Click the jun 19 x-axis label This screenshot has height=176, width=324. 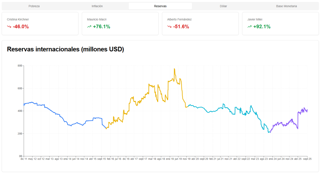[178, 159]
